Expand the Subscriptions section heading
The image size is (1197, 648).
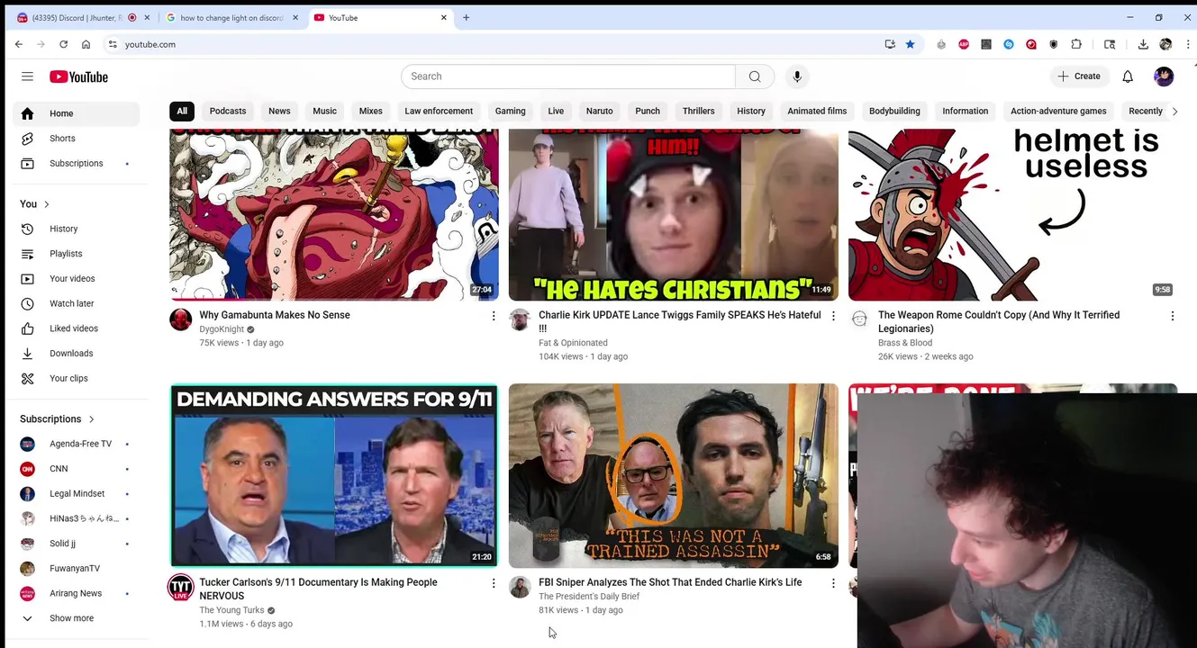57,419
